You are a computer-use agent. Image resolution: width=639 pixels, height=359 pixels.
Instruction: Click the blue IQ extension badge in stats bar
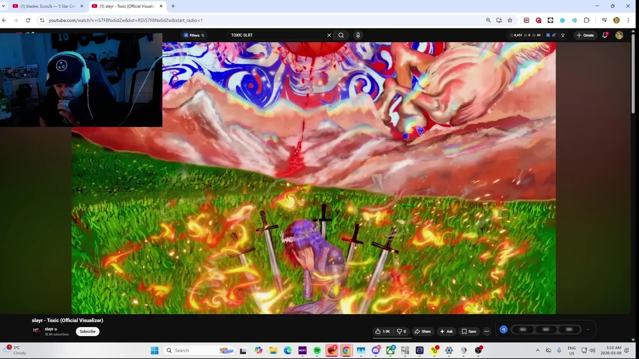click(548, 35)
